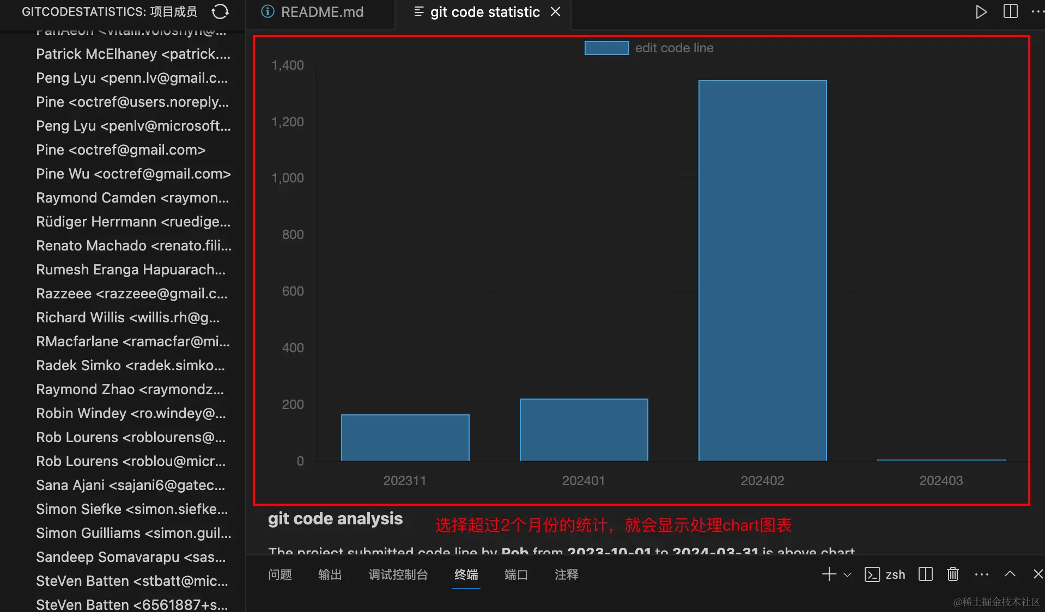Open the 端口 panel tab

coord(516,574)
